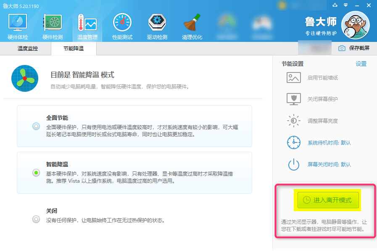Close the 鲁大师 window
377x251 pixels.
[369, 5]
